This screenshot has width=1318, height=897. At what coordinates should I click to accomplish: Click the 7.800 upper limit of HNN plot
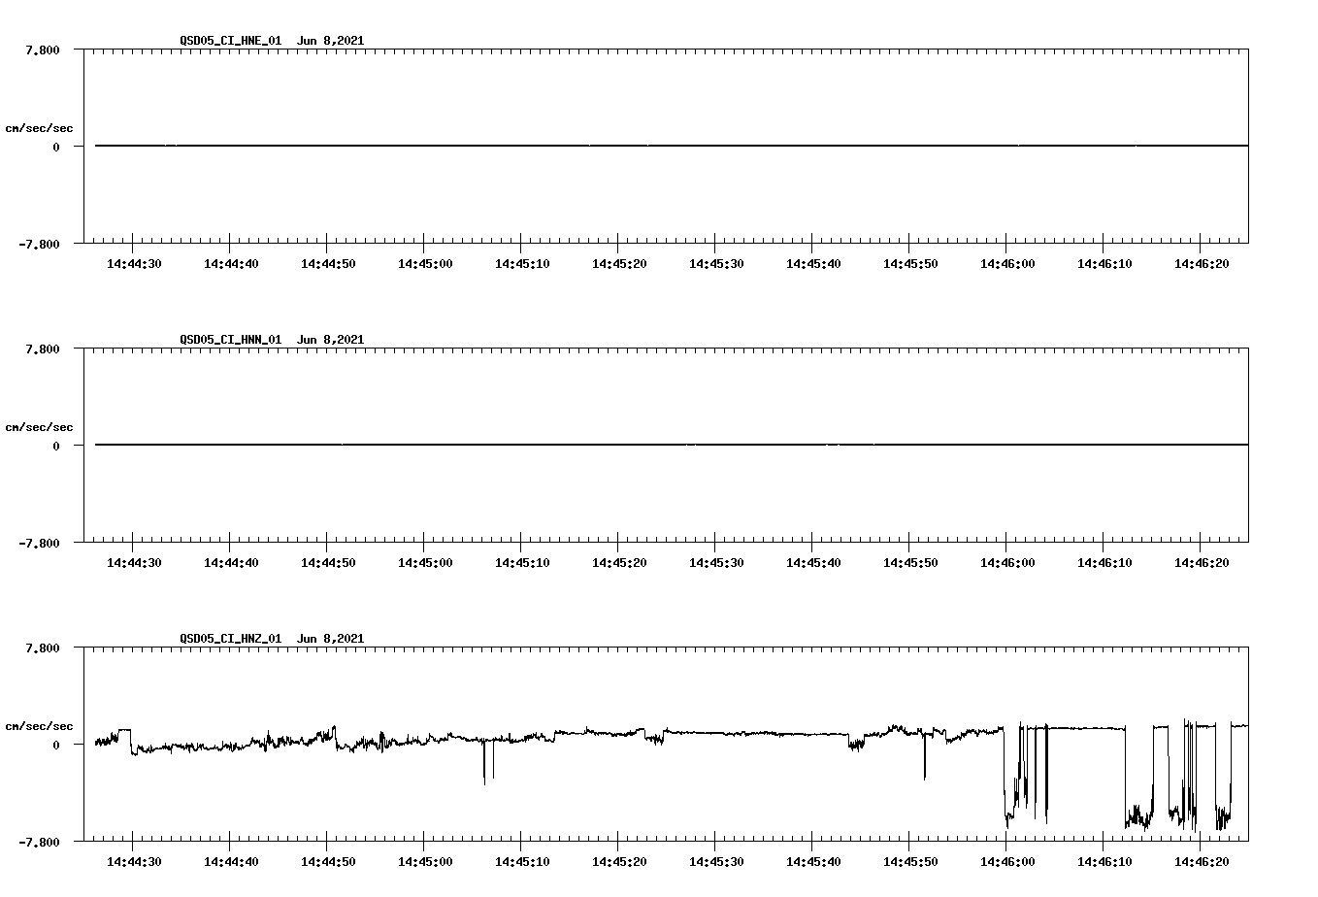tap(43, 349)
